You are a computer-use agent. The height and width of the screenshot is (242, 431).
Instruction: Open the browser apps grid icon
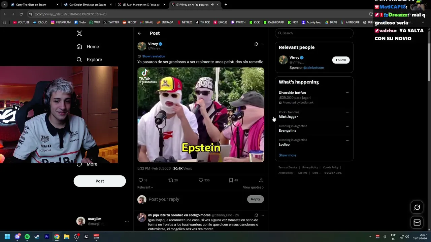pyautogui.click(x=4, y=23)
